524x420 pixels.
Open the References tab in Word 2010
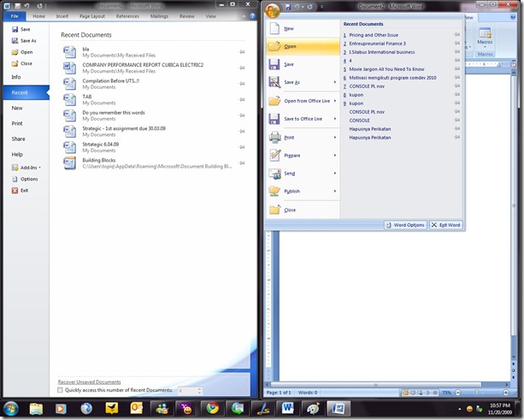point(127,16)
